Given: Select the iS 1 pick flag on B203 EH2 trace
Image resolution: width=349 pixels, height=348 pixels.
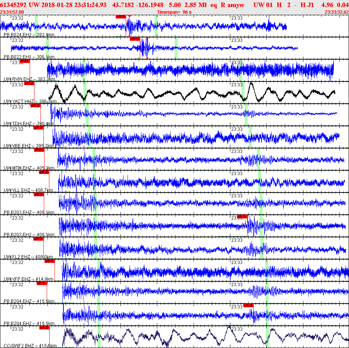Looking at the screenshot, I should pos(242,217).
